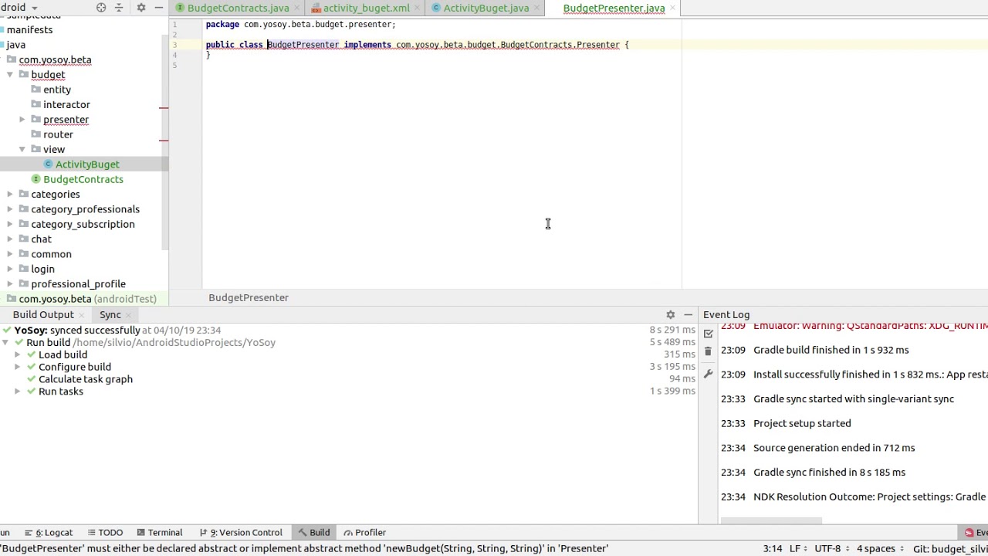Image resolution: width=988 pixels, height=556 pixels.
Task: Open the Profiler tool window
Action: 364,532
